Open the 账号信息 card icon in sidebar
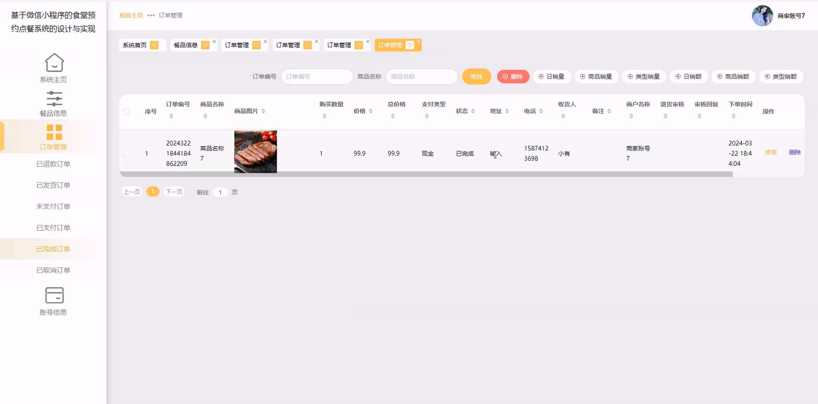The width and height of the screenshot is (818, 404). [54, 295]
